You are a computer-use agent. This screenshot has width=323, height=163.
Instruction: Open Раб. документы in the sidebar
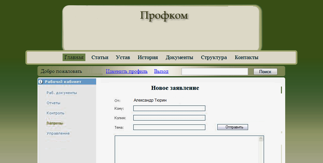(x=62, y=93)
